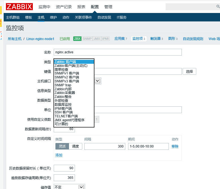Select Zabbix 客户端 in type list

(74, 62)
